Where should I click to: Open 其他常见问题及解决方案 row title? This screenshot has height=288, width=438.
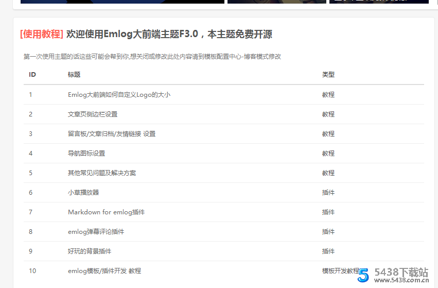(x=102, y=173)
